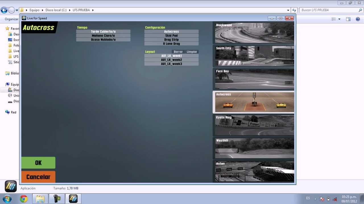Select the Autocross track thumbnail
364x204 pixels.
pyautogui.click(x=254, y=102)
